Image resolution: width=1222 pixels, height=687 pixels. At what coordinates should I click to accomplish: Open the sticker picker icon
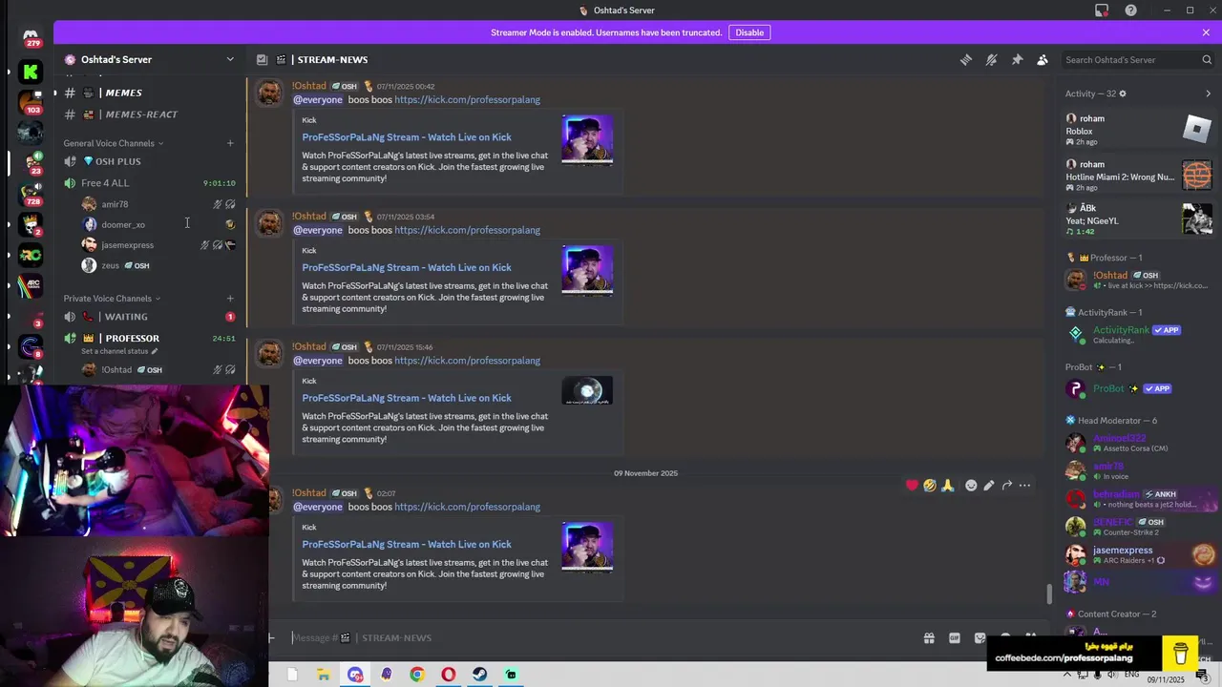coord(980,638)
